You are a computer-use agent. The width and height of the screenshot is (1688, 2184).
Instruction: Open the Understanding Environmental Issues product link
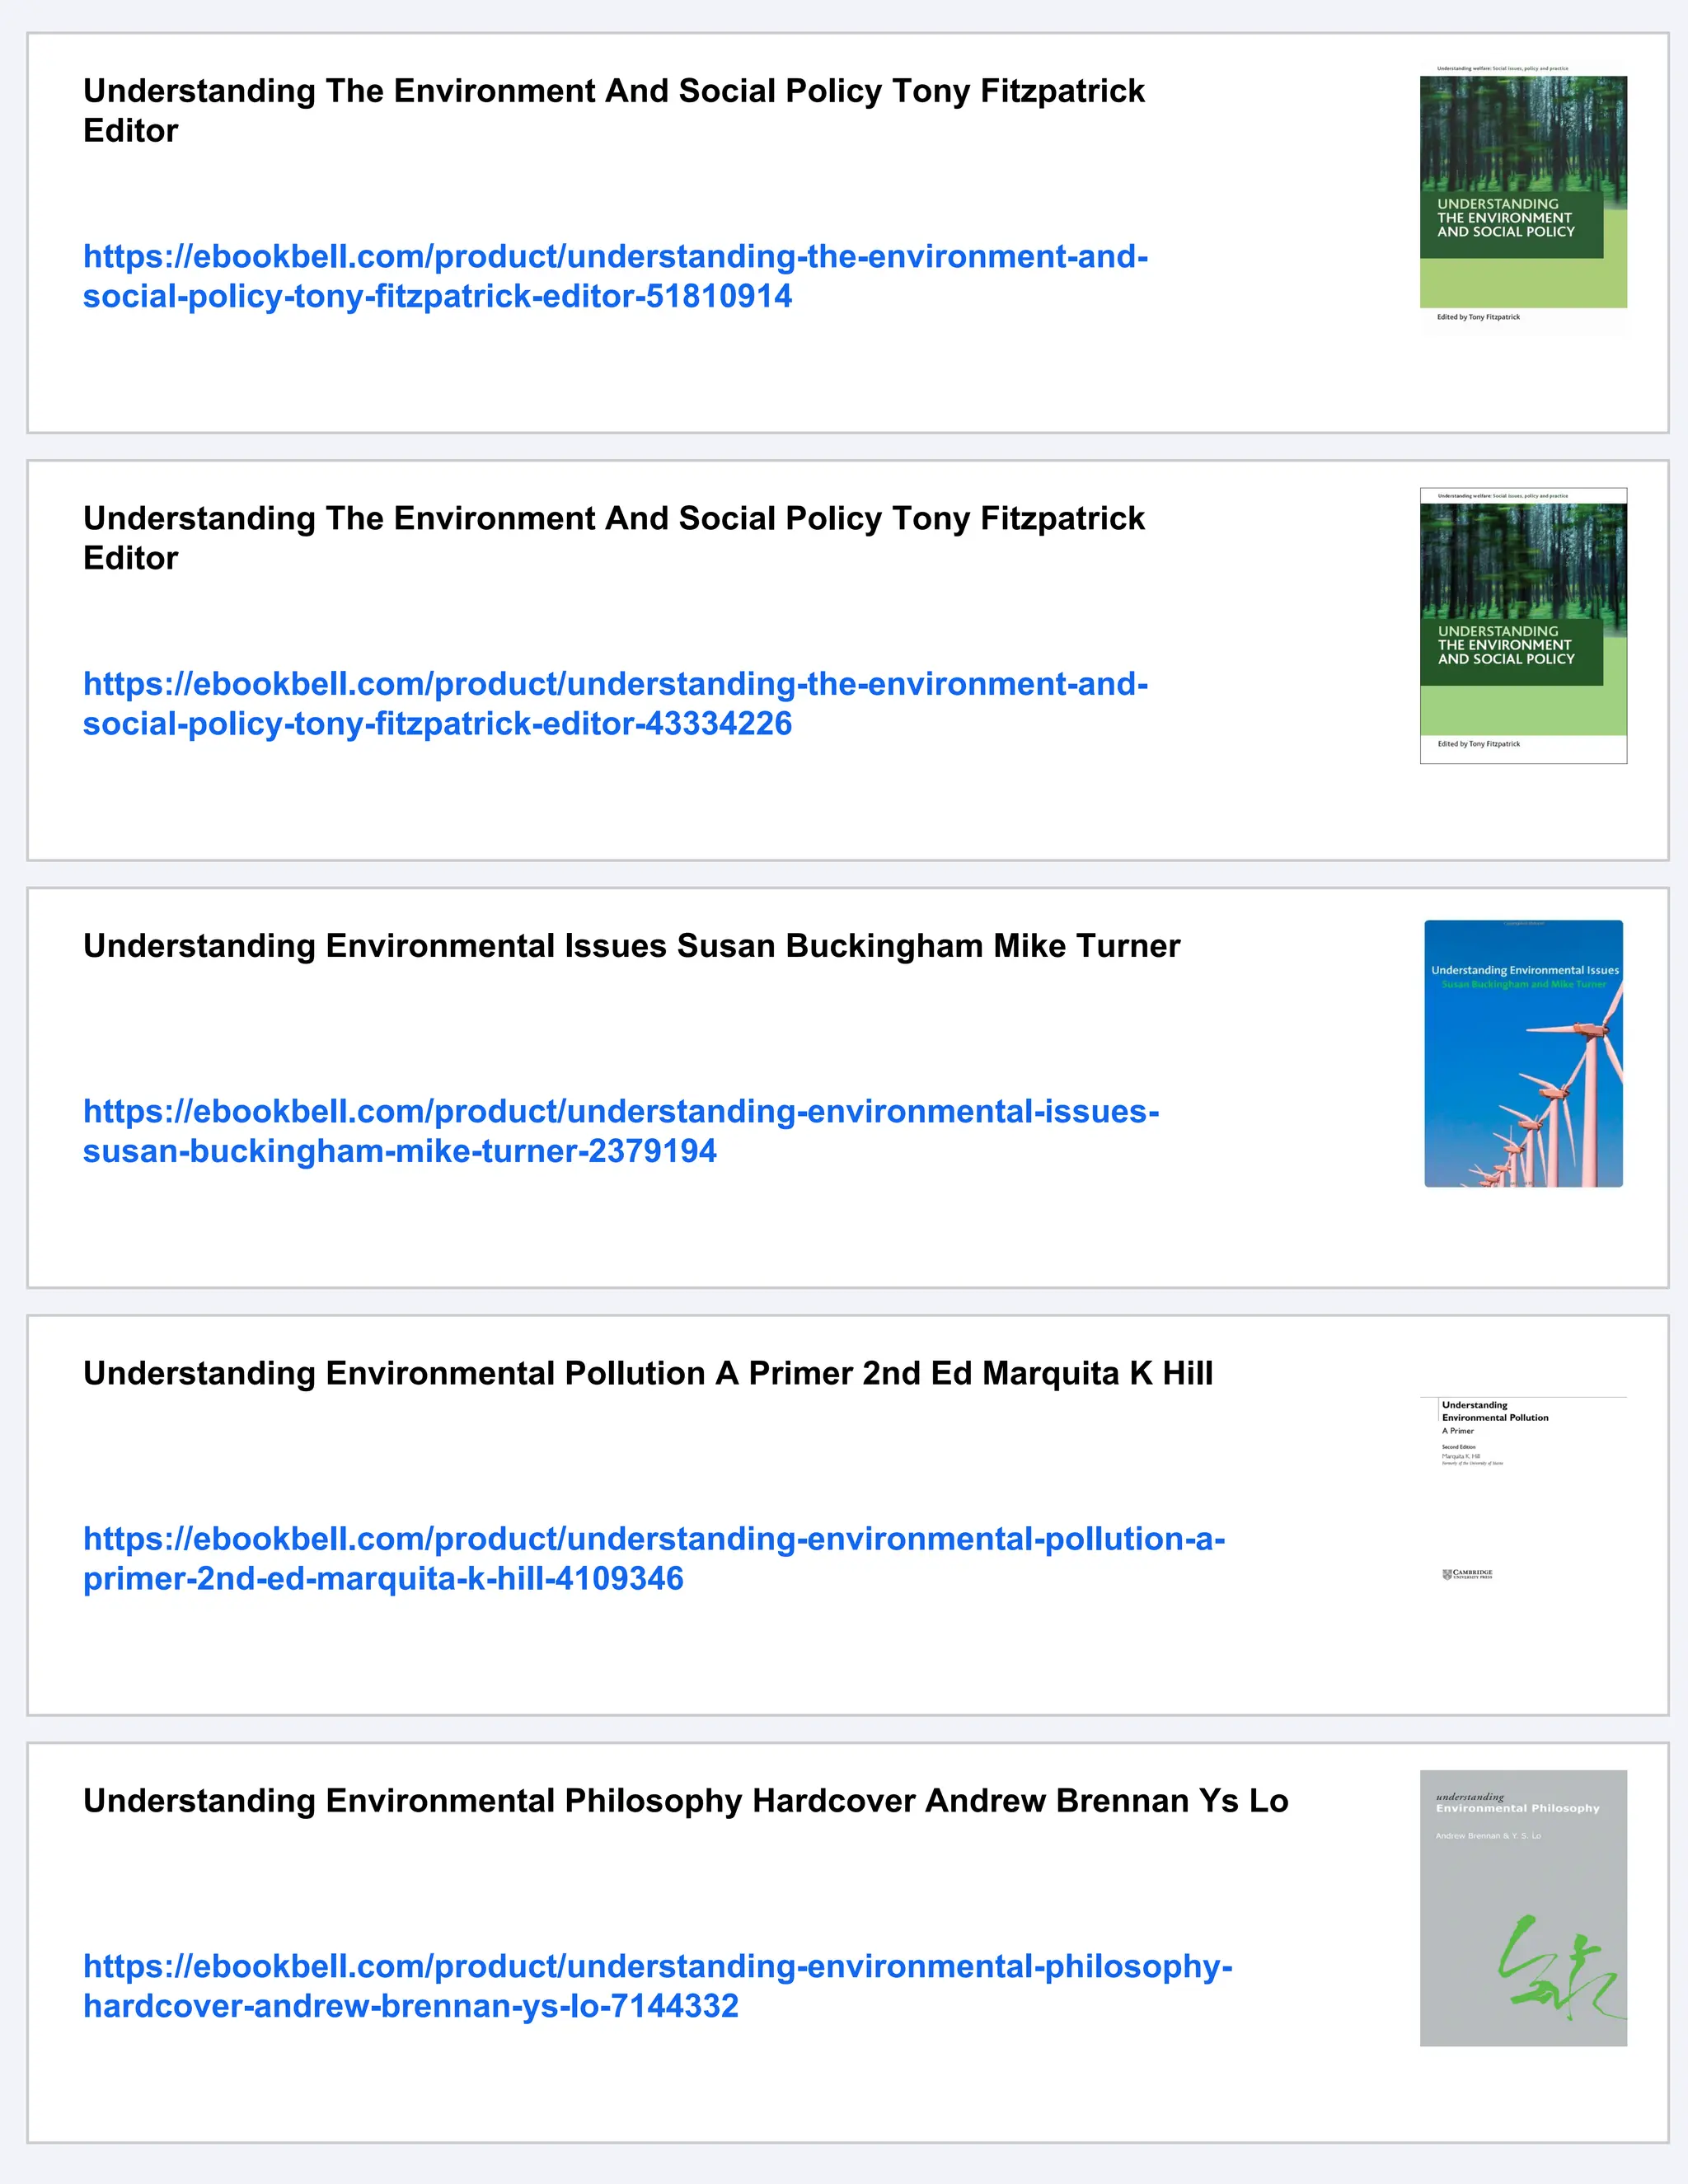tap(621, 1131)
